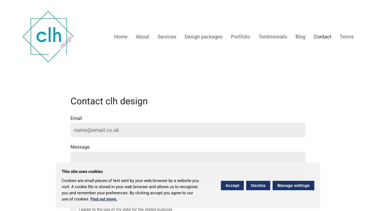Open Manage settings for cookies
Viewport: 376px width, 211px height.
point(293,186)
